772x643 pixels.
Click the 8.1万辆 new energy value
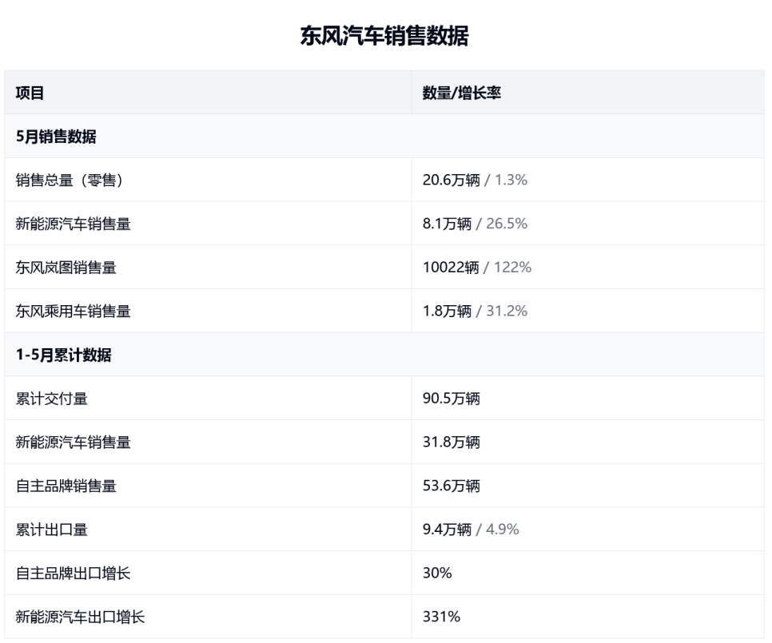coord(447,224)
